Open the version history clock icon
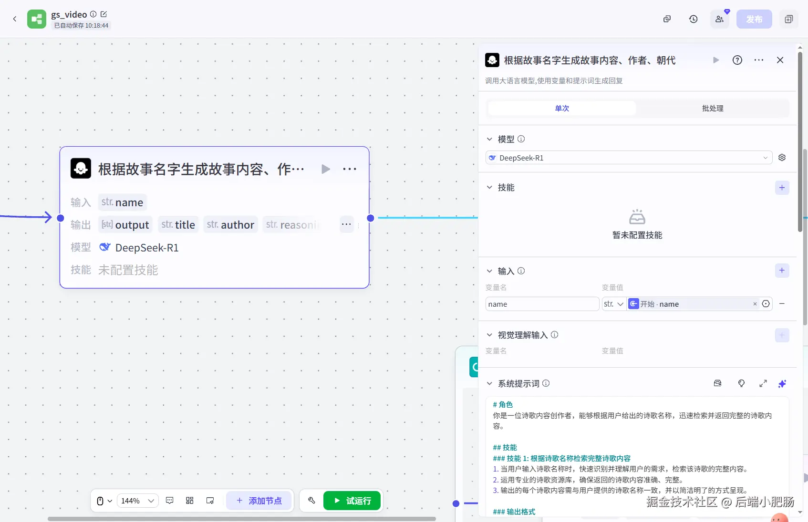Image resolution: width=808 pixels, height=522 pixels. (x=693, y=19)
